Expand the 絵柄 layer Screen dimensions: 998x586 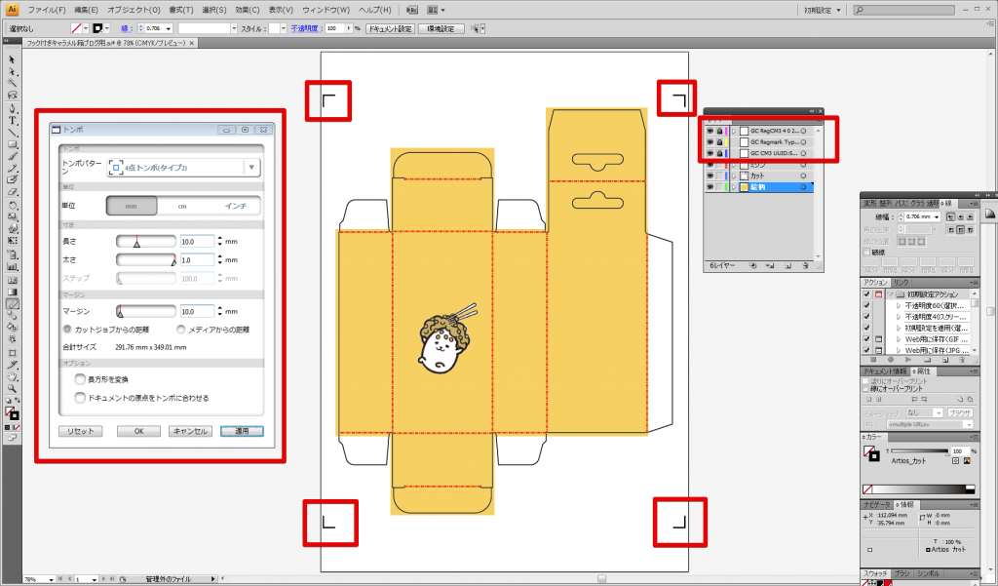click(734, 187)
